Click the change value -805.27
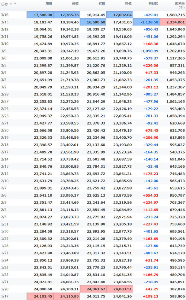Image resolution: width=186 pixels, height=300 pixels. point(151,94)
